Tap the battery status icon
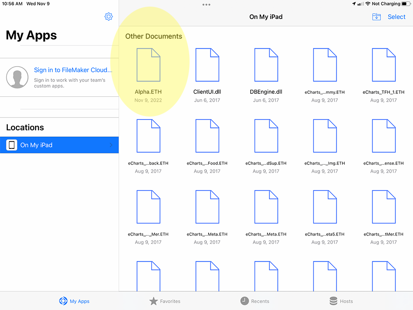413x310 pixels. pos(406,4)
